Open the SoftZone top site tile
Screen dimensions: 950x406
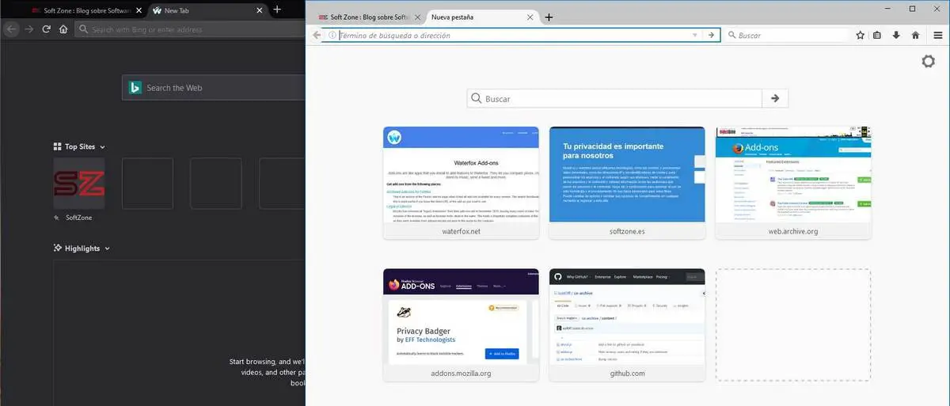pyautogui.click(x=78, y=184)
